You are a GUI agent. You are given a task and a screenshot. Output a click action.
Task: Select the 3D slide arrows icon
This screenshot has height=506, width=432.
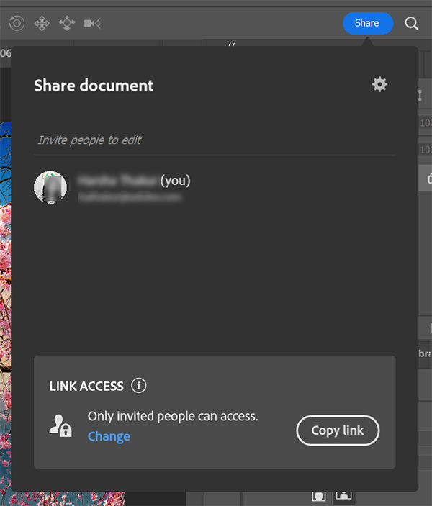67,23
